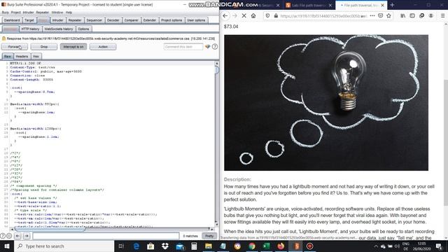
Task: Click the tracking protection shield icon
Action: [267, 16]
